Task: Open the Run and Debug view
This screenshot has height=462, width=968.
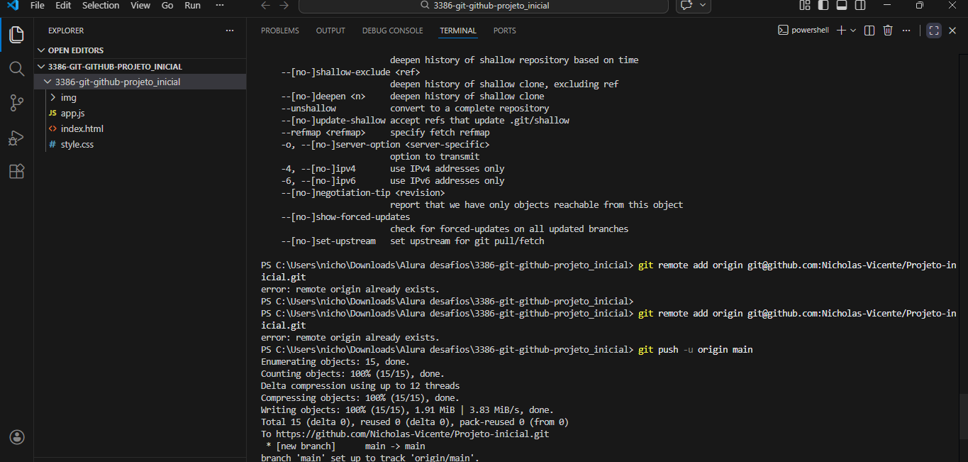Action: point(17,137)
